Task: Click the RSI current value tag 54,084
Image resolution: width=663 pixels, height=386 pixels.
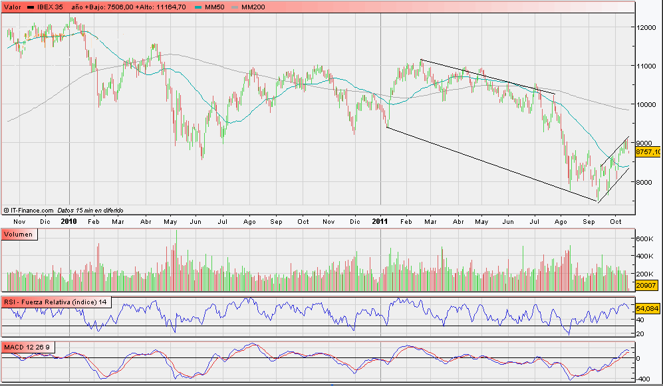Action: [647, 309]
